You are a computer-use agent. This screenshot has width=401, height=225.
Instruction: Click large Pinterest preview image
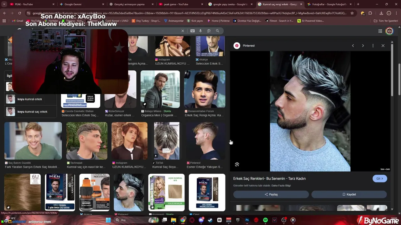coord(310,111)
